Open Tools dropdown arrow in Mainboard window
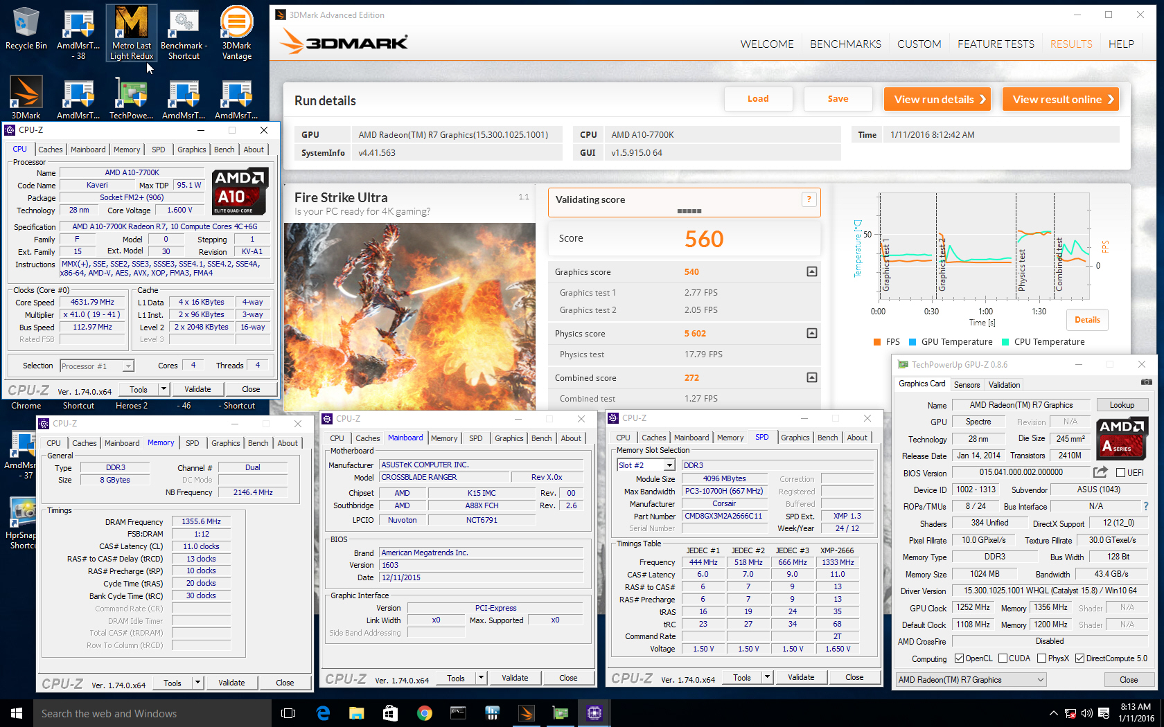 point(481,678)
